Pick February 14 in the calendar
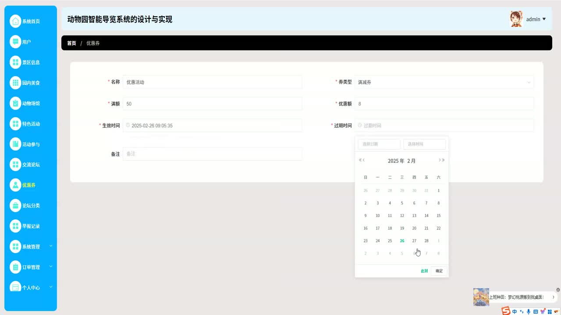Viewport: 561px width, 315px height. click(x=426, y=216)
